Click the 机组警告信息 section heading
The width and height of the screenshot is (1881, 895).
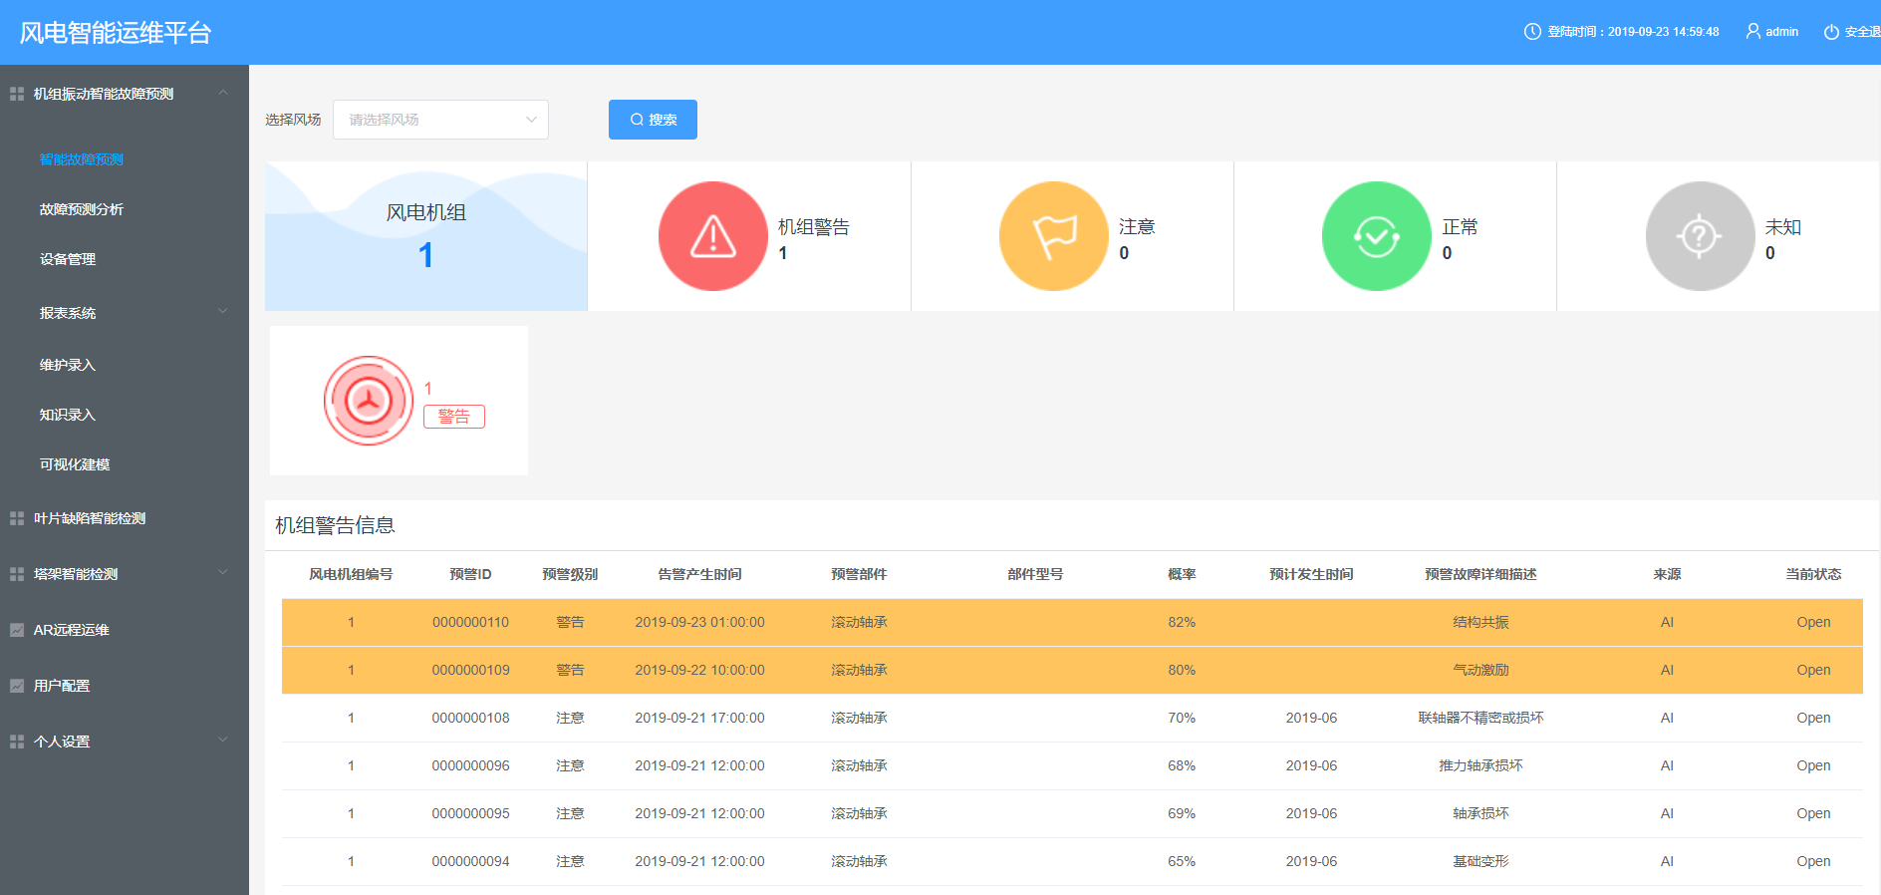click(x=335, y=525)
